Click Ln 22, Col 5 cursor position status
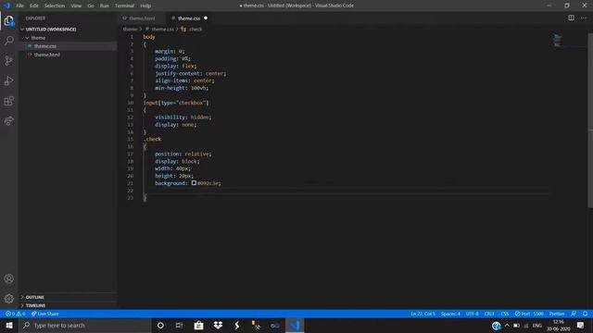593x333 pixels. pyautogui.click(x=423, y=314)
